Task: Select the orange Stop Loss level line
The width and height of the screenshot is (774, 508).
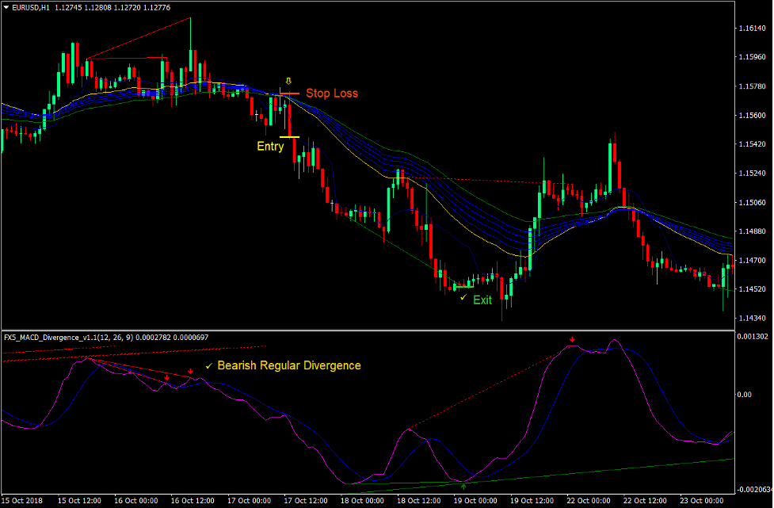Action: (290, 93)
